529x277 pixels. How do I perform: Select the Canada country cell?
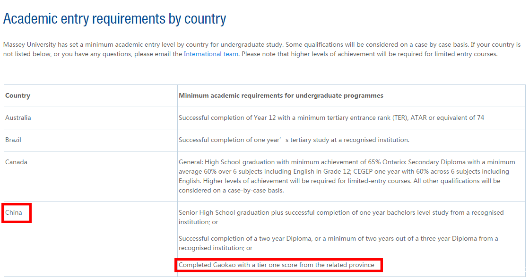click(16, 162)
